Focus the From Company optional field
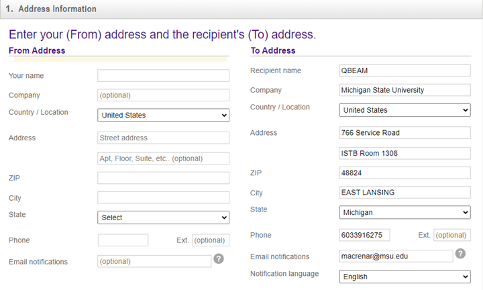483x290 pixels. (163, 95)
